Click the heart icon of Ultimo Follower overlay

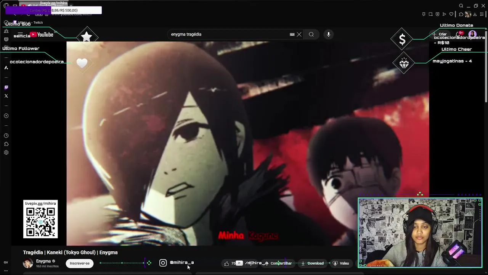(x=82, y=63)
